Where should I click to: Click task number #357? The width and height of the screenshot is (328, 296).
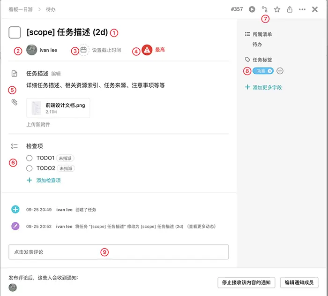pyautogui.click(x=237, y=9)
